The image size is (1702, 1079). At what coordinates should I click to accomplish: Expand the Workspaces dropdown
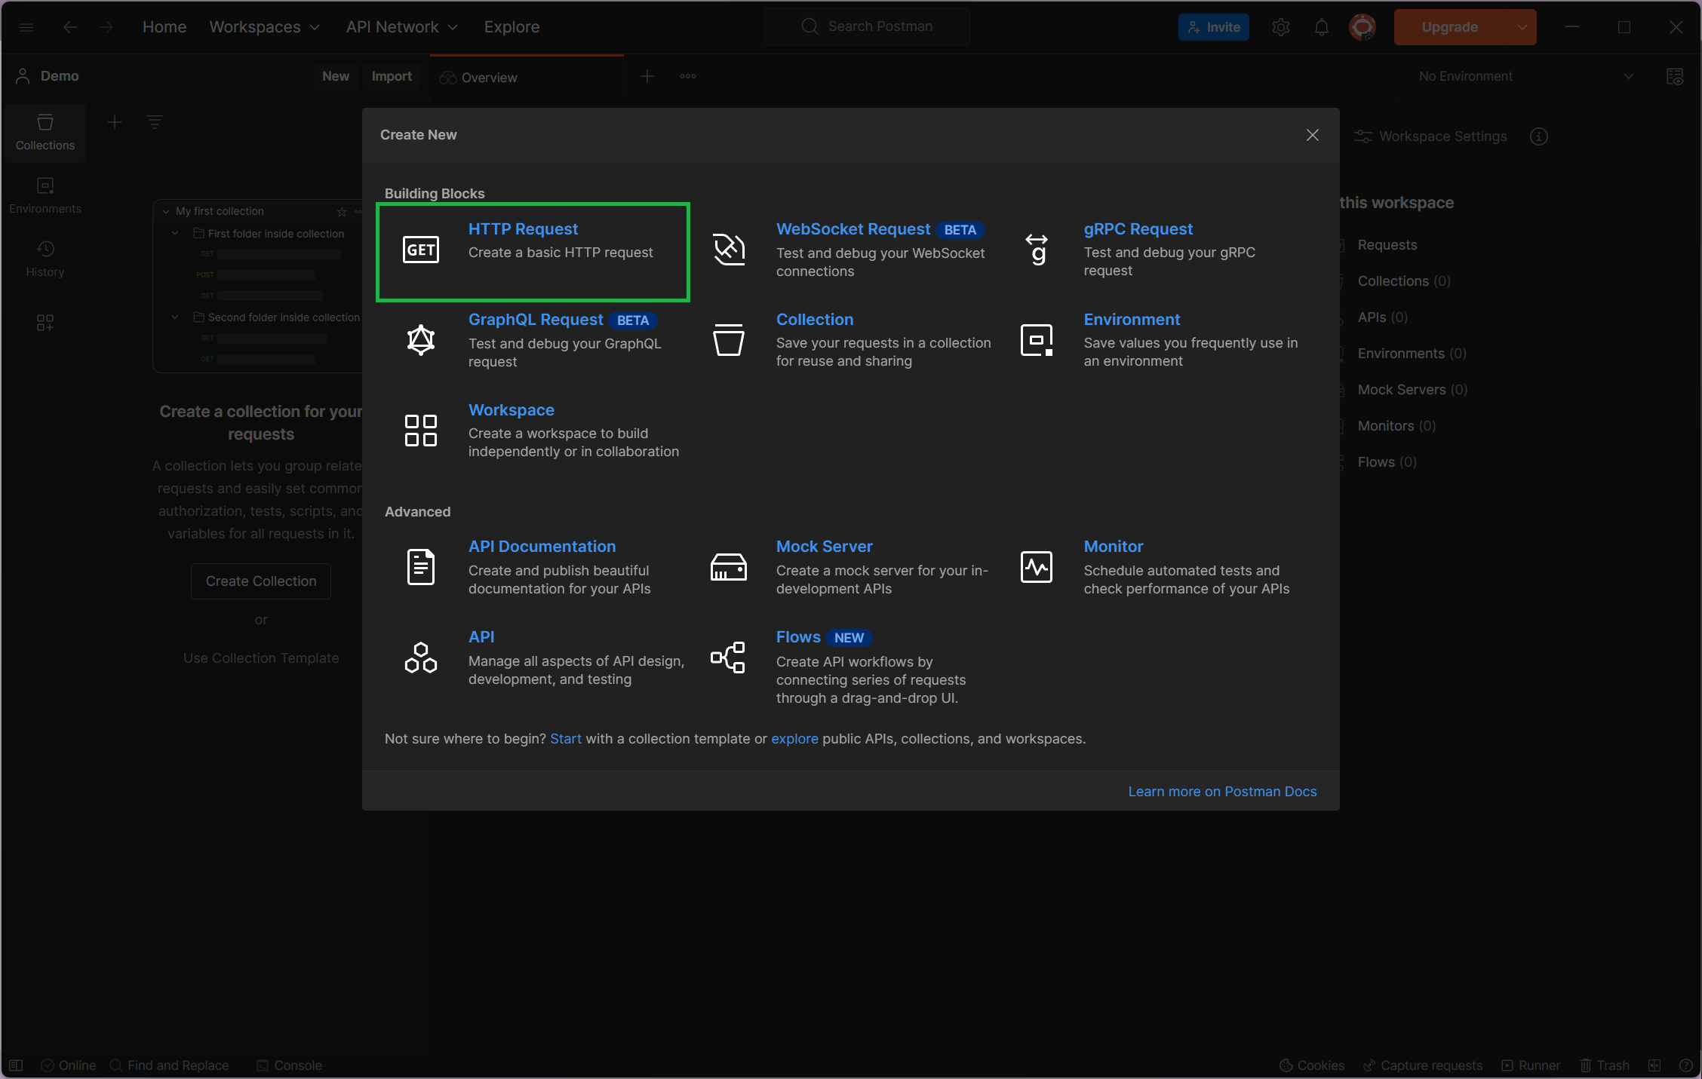(265, 27)
